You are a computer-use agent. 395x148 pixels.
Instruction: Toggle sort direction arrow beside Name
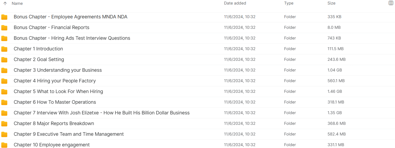[5, 3]
